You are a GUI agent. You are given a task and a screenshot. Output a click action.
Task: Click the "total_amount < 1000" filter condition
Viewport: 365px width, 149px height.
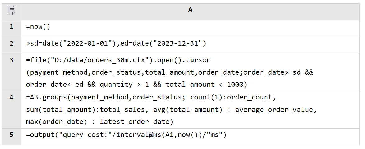[x=202, y=85]
